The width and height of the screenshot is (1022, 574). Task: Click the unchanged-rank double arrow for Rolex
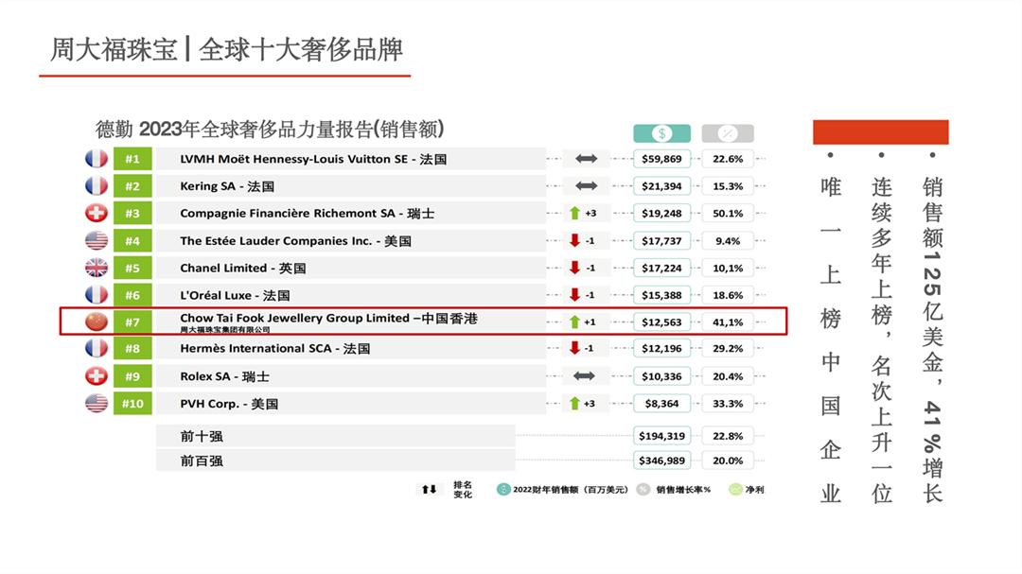(x=584, y=376)
